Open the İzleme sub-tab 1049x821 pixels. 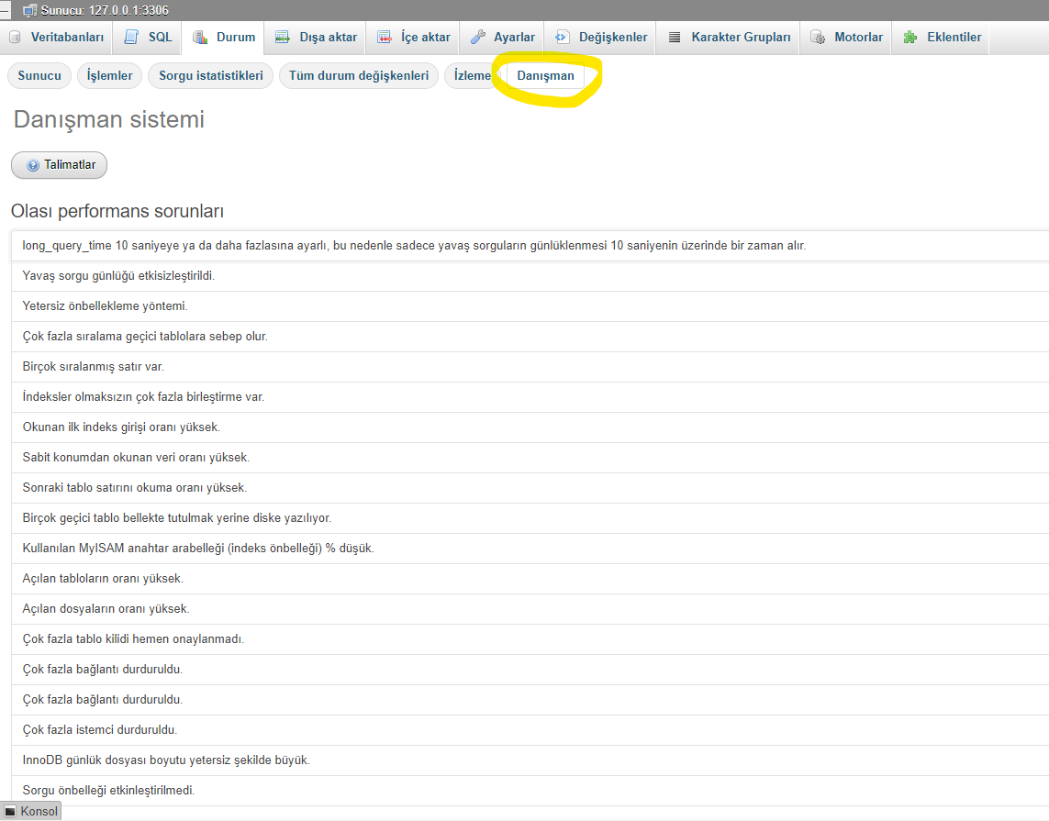point(473,75)
